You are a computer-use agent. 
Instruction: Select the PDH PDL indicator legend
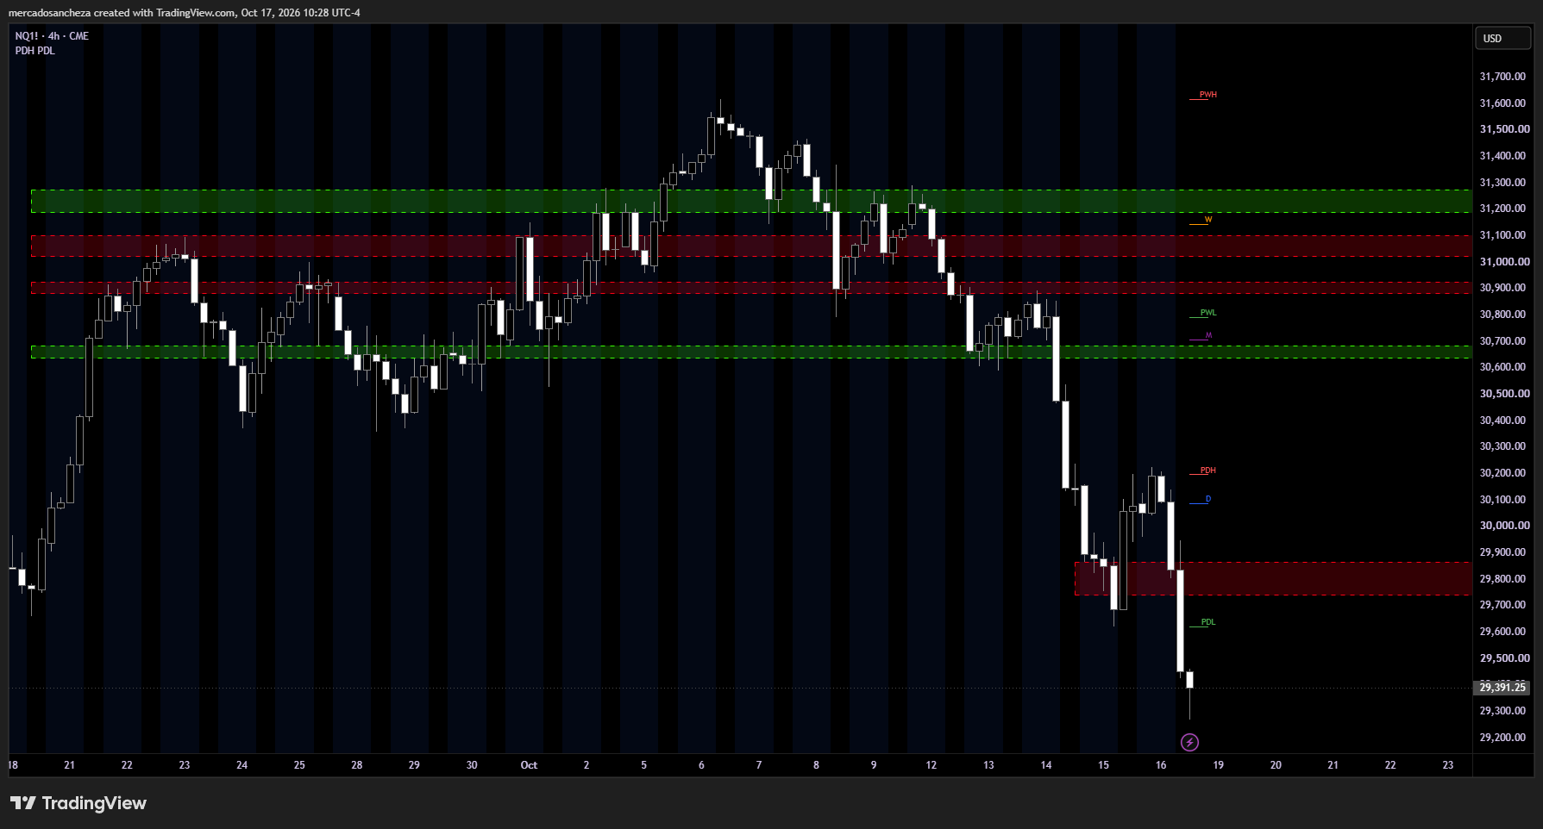pos(34,51)
